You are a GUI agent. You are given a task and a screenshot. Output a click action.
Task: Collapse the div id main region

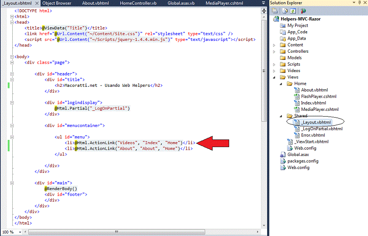[12, 183]
